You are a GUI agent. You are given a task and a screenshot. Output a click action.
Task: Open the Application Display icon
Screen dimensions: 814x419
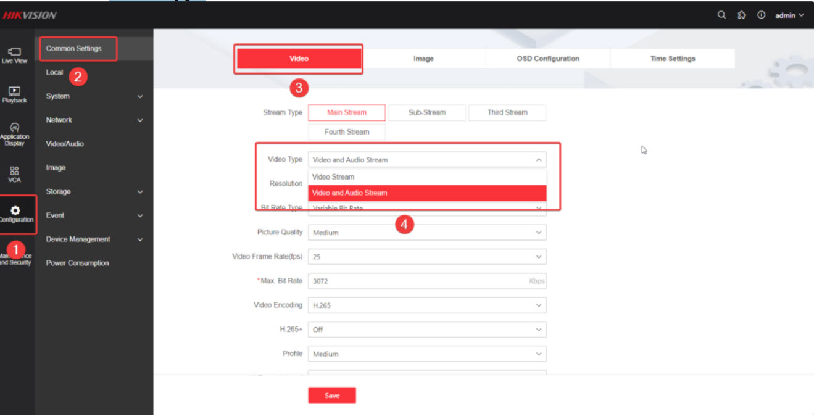click(15, 133)
